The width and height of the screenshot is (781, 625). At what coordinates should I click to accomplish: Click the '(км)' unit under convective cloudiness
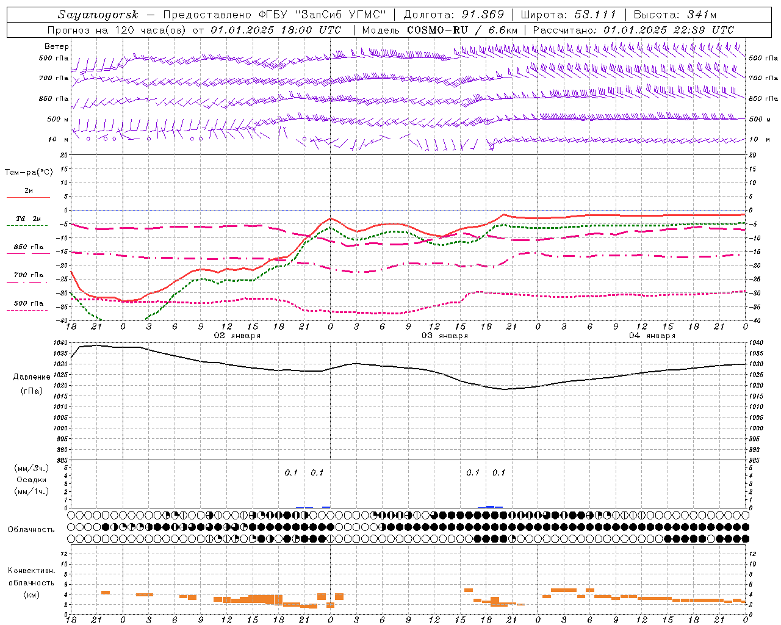click(32, 594)
